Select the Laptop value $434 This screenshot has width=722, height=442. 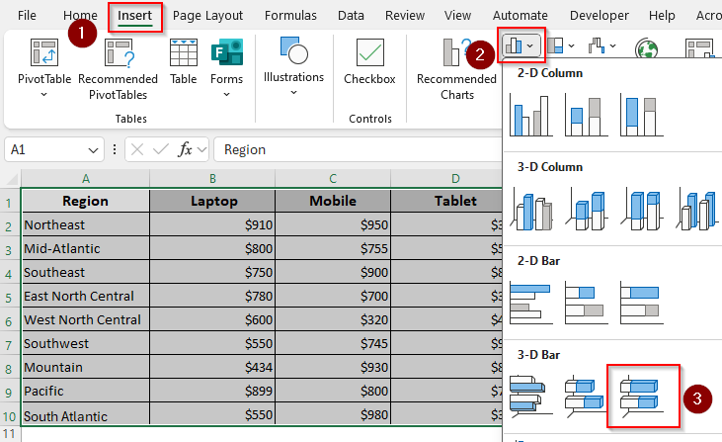tap(212, 367)
